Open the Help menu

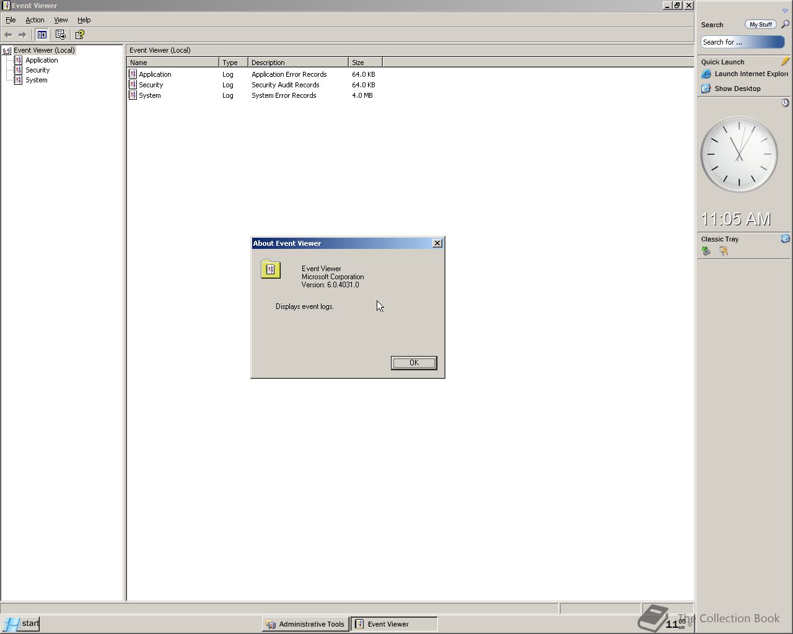pos(84,20)
